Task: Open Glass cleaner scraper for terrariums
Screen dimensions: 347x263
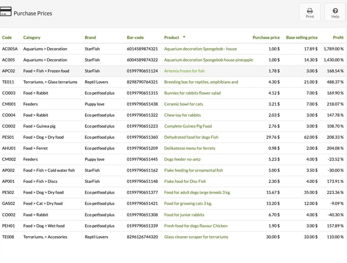Action: (x=196, y=237)
